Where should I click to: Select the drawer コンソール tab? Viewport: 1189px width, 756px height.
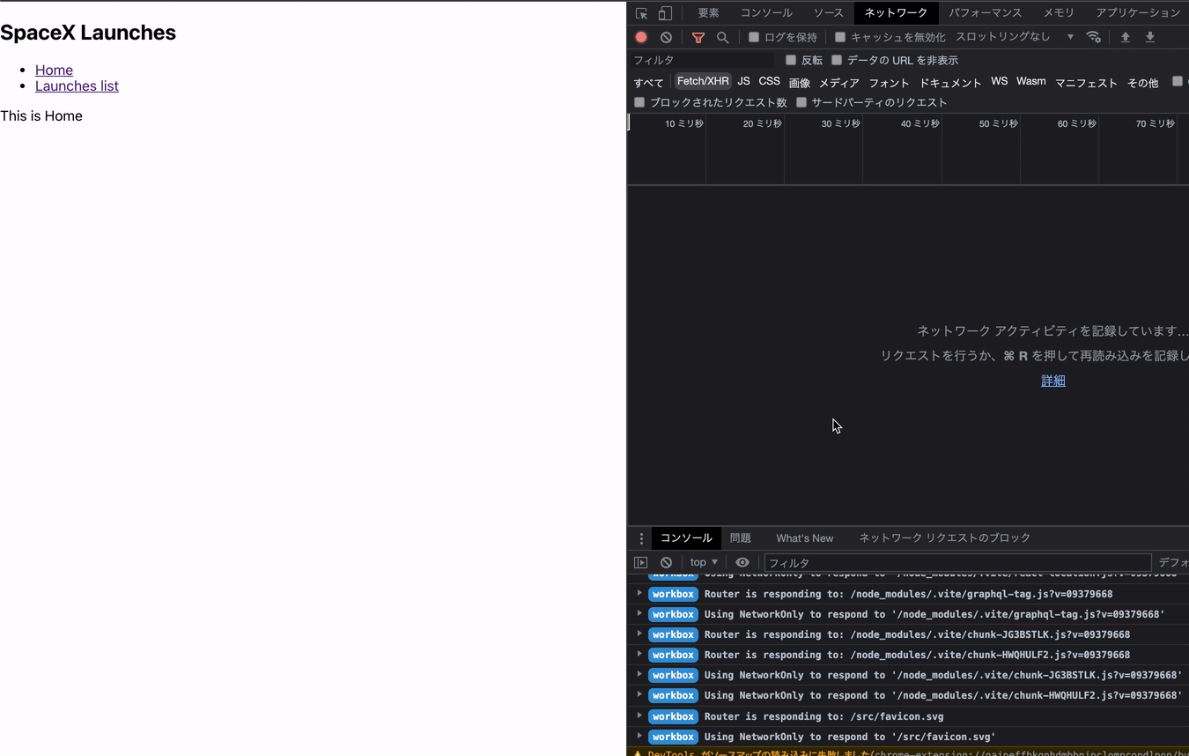tap(686, 538)
